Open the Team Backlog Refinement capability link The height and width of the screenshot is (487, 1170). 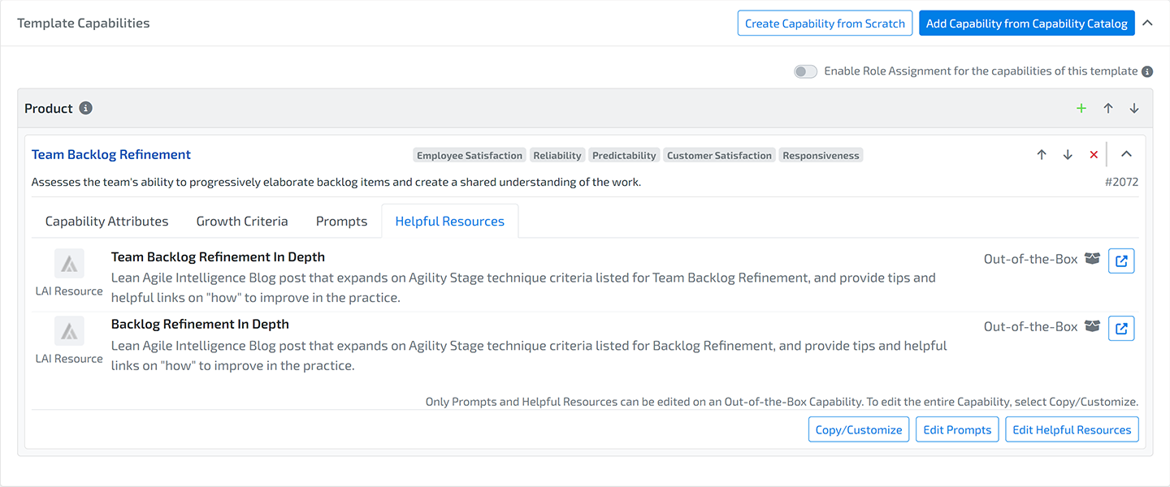[110, 154]
